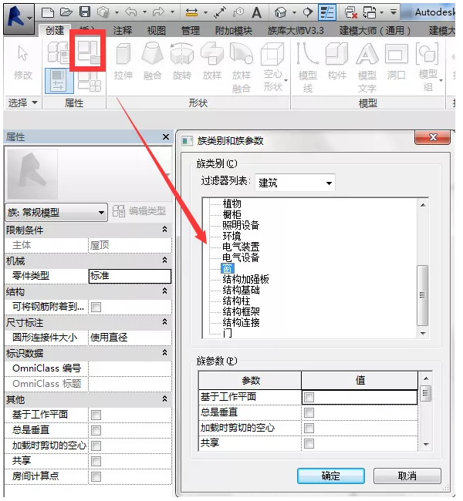This screenshot has height=501, width=463.
Task: Select the Swept Blend (放样融合) tool
Action: 242,68
